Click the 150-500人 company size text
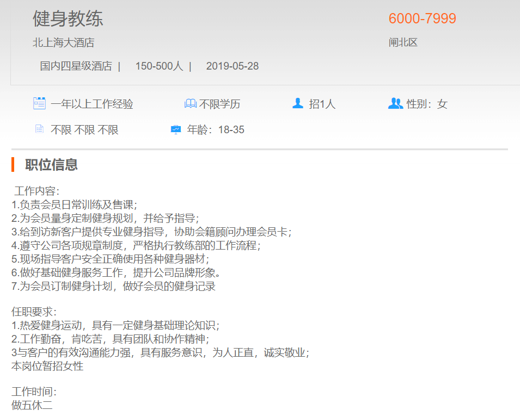520x416 pixels. [x=159, y=66]
